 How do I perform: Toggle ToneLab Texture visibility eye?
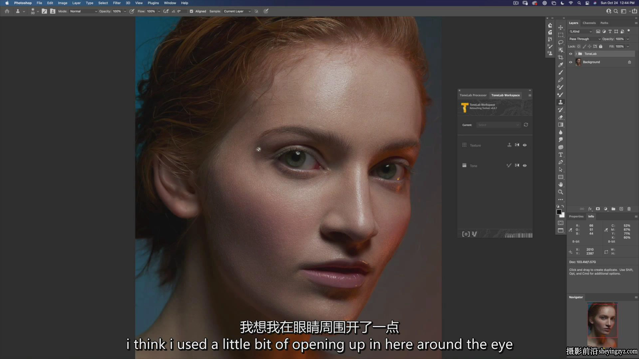[525, 145]
